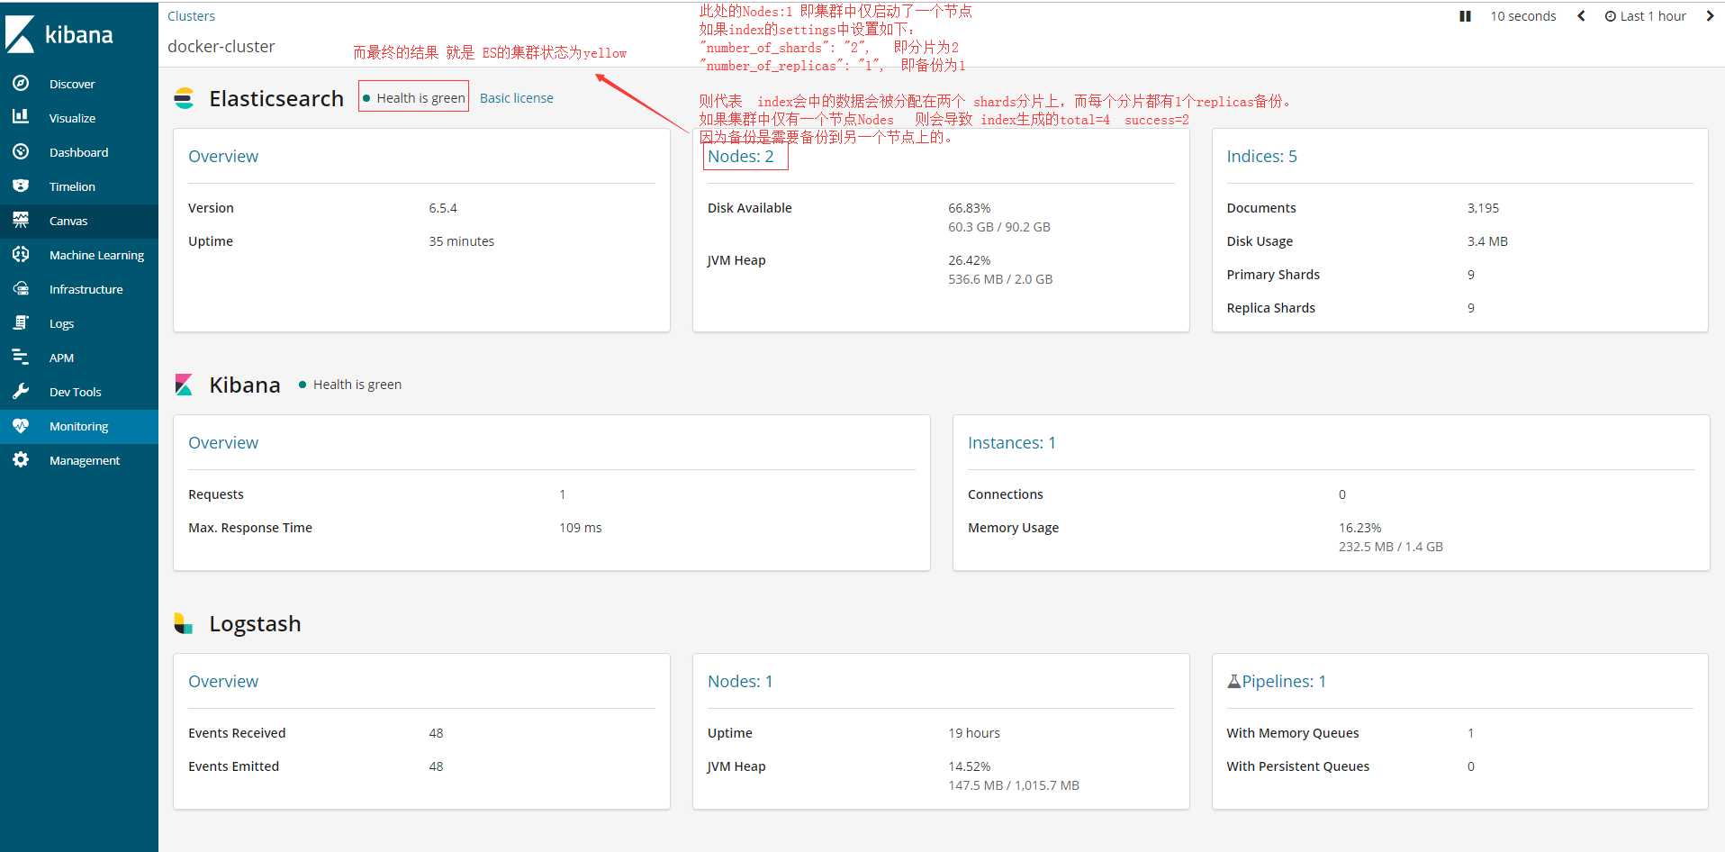The width and height of the screenshot is (1725, 852).
Task: Click uptime value 35 minutes
Action: (461, 241)
